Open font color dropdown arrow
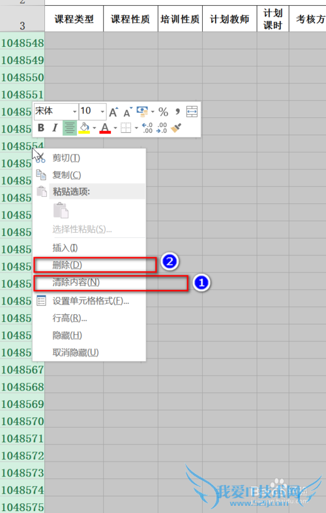326x513 pixels. pos(115,128)
